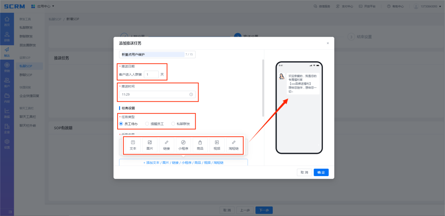This screenshot has height=216, width=445.
Task: Select the 员工待办 radio option
Action: 121,124
